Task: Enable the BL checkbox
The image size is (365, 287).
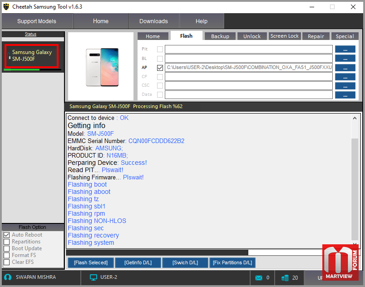Action: click(x=160, y=59)
